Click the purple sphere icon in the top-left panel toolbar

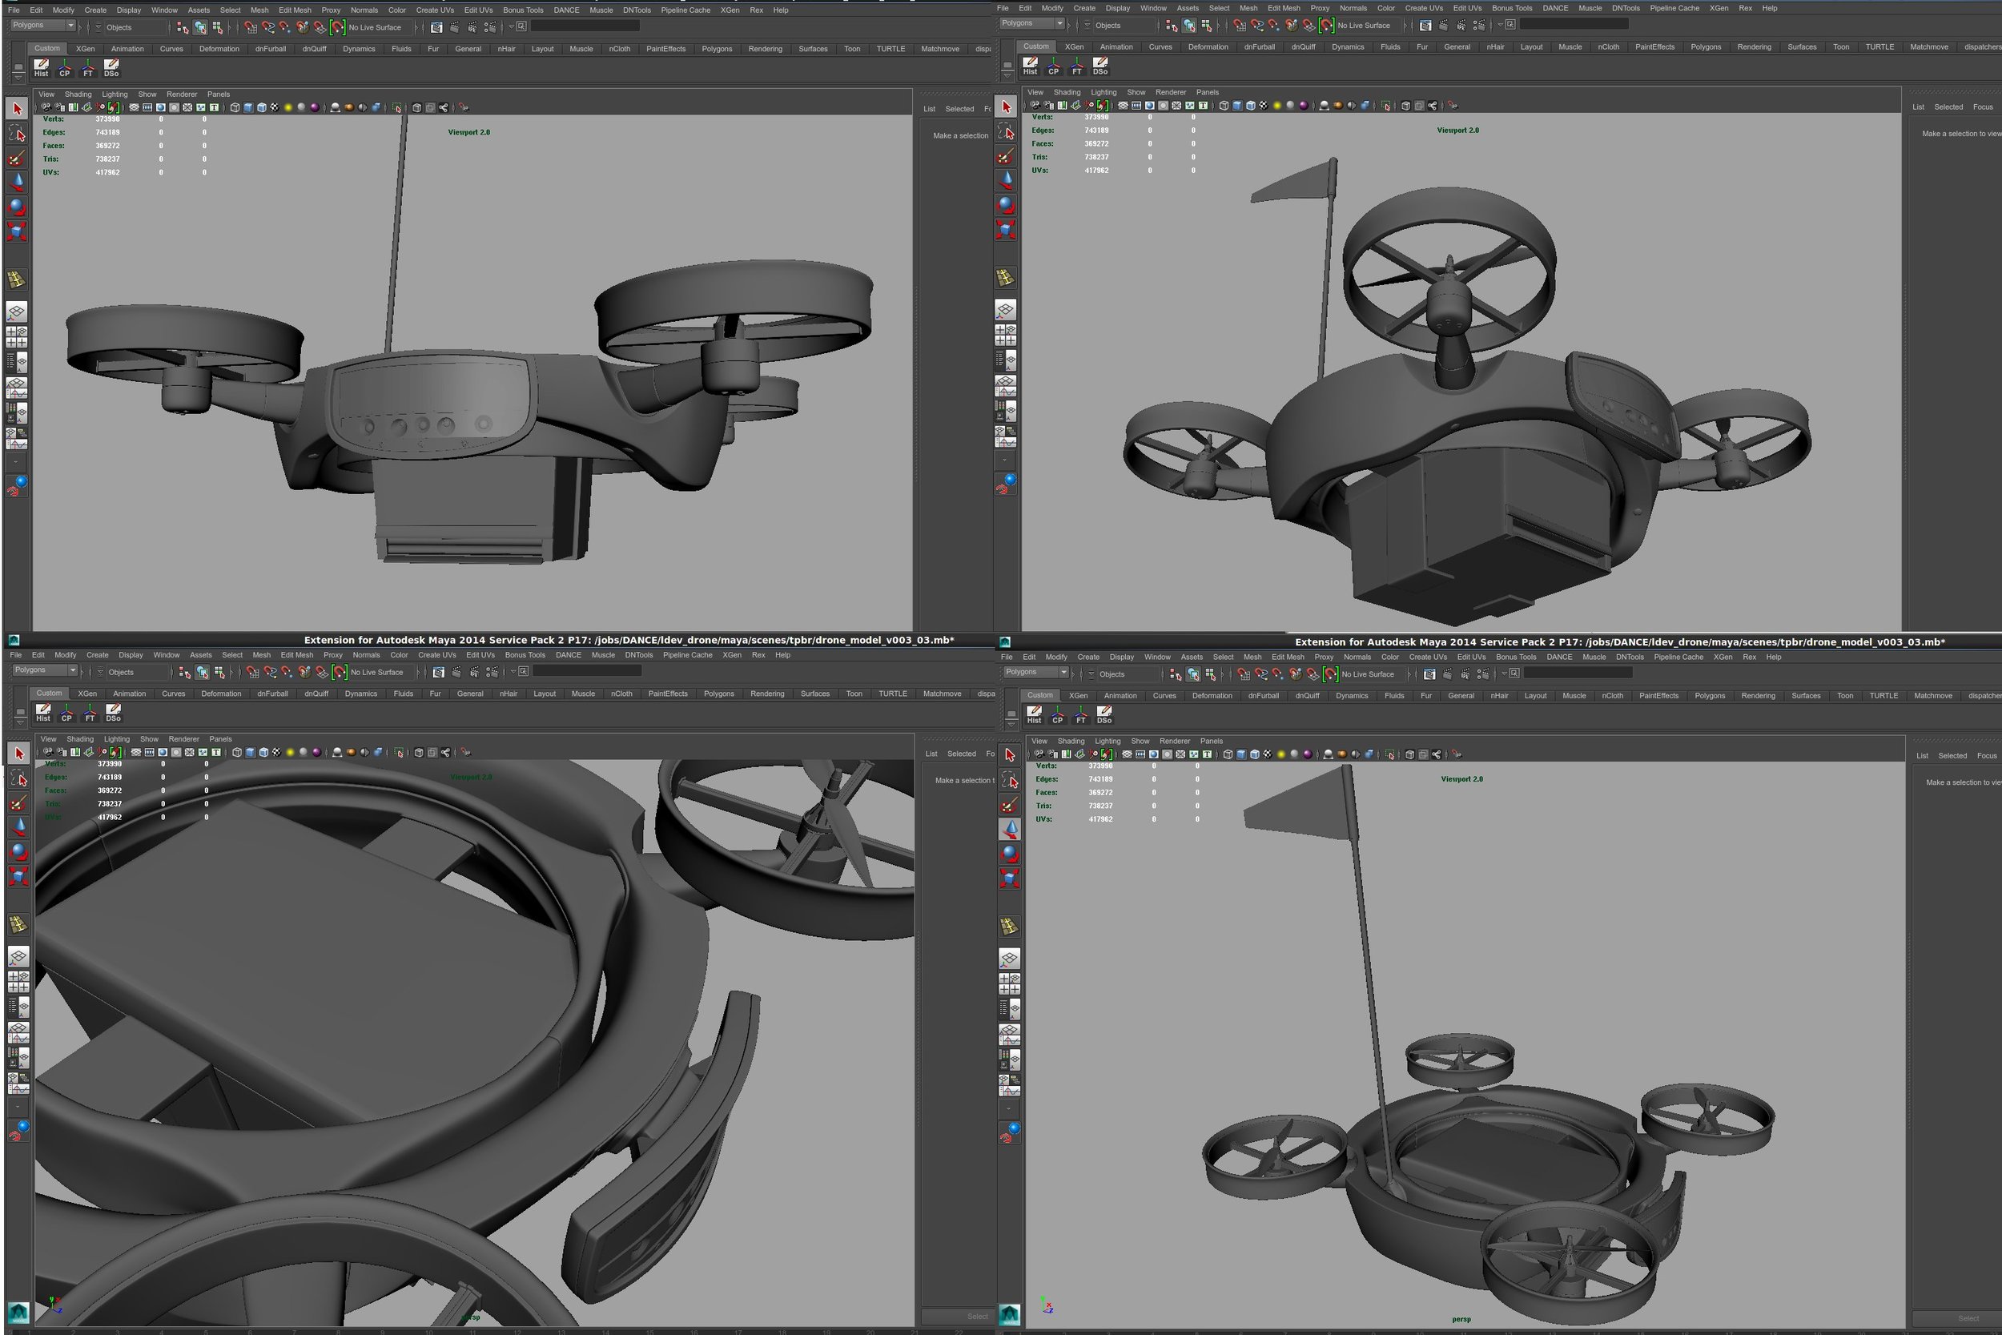point(315,108)
